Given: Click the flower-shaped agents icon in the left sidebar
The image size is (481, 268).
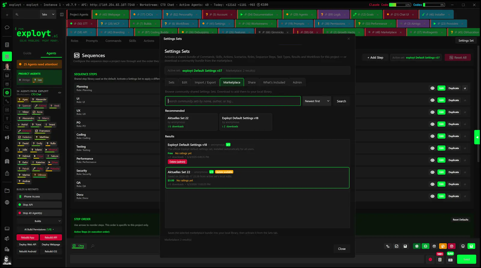Looking at the screenshot, I should tap(7, 93).
